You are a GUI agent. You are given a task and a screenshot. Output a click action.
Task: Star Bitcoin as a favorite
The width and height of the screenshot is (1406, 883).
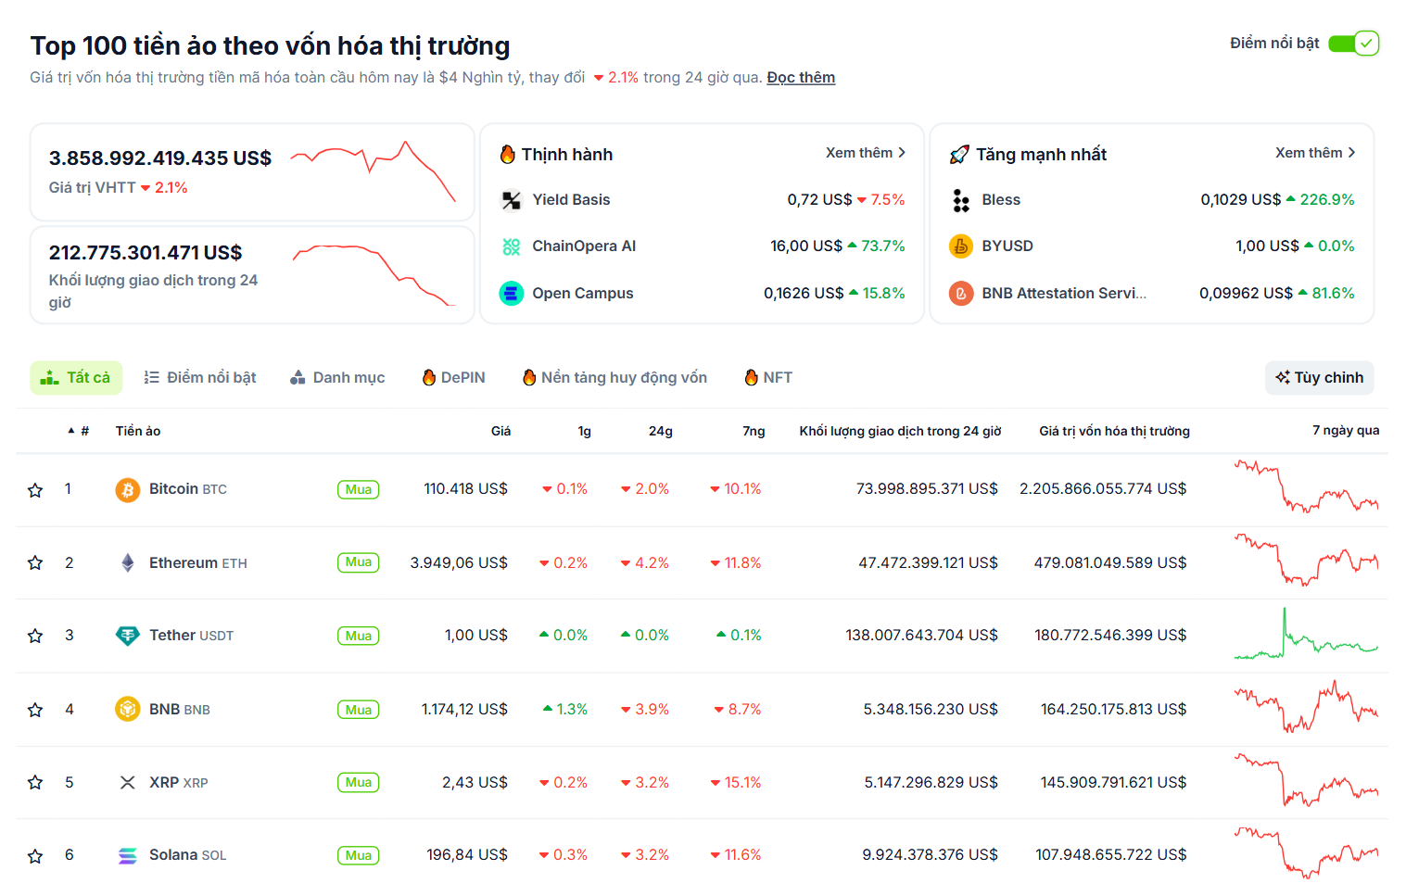pos(35,490)
